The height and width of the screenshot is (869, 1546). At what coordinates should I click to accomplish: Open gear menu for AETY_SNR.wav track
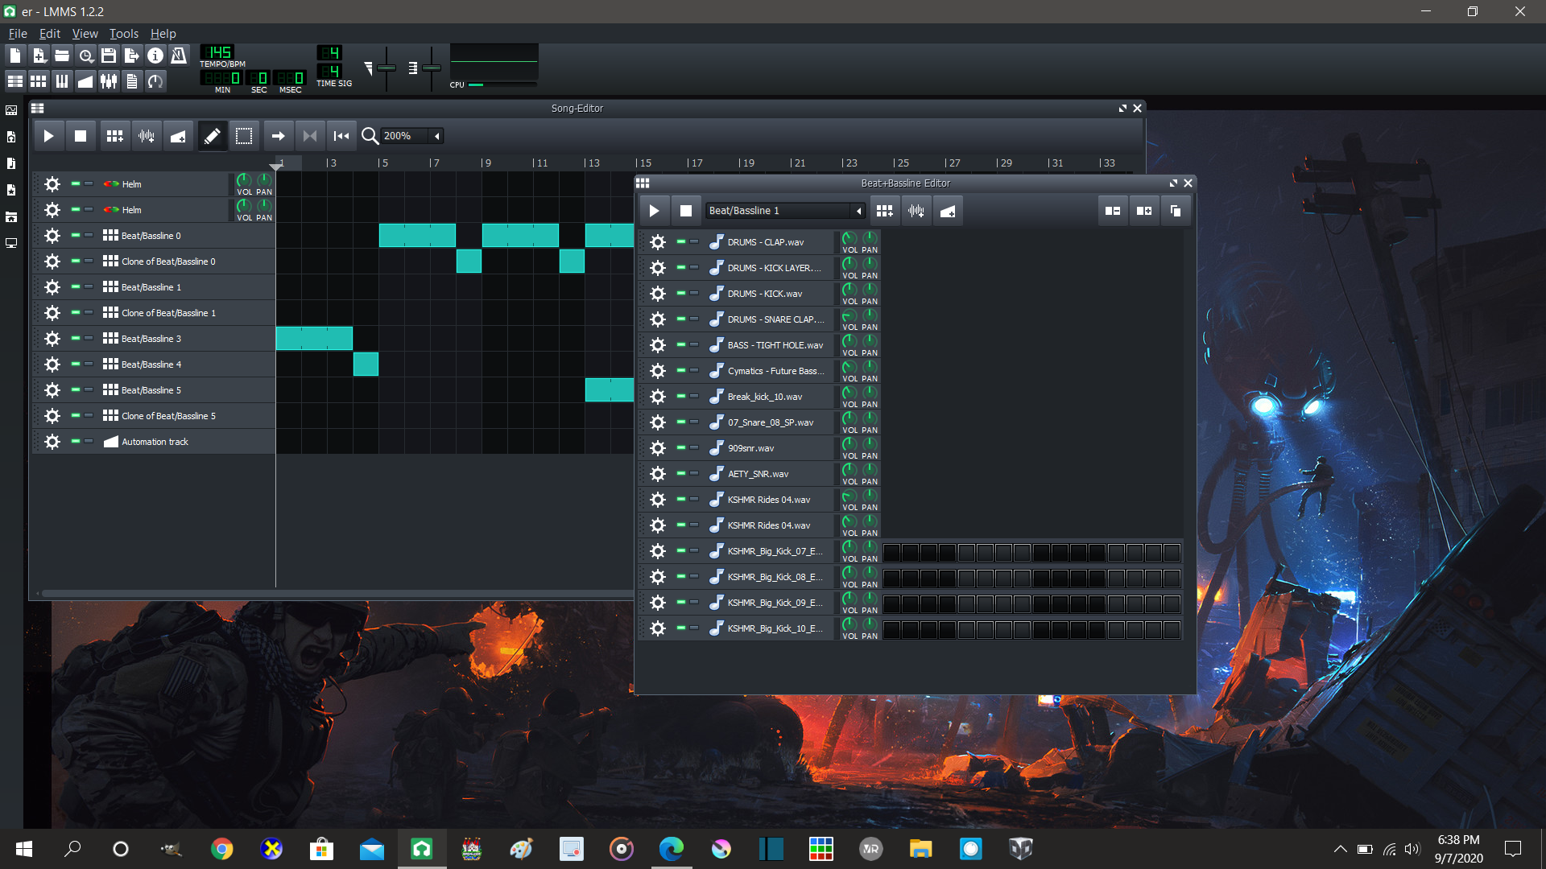point(658,474)
